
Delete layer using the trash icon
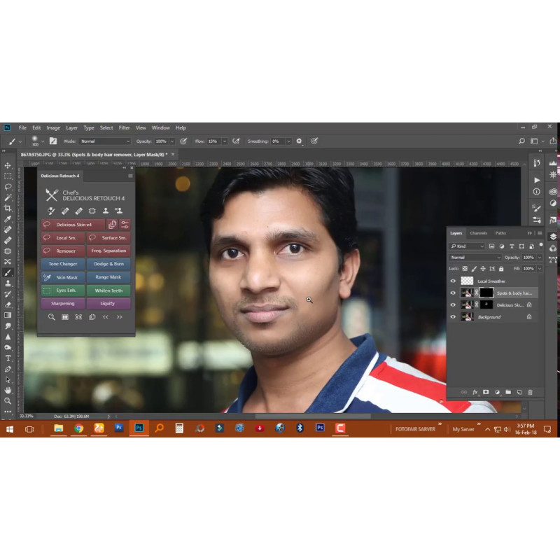tap(530, 392)
